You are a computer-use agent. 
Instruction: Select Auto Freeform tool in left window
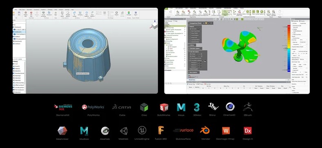[92, 13]
